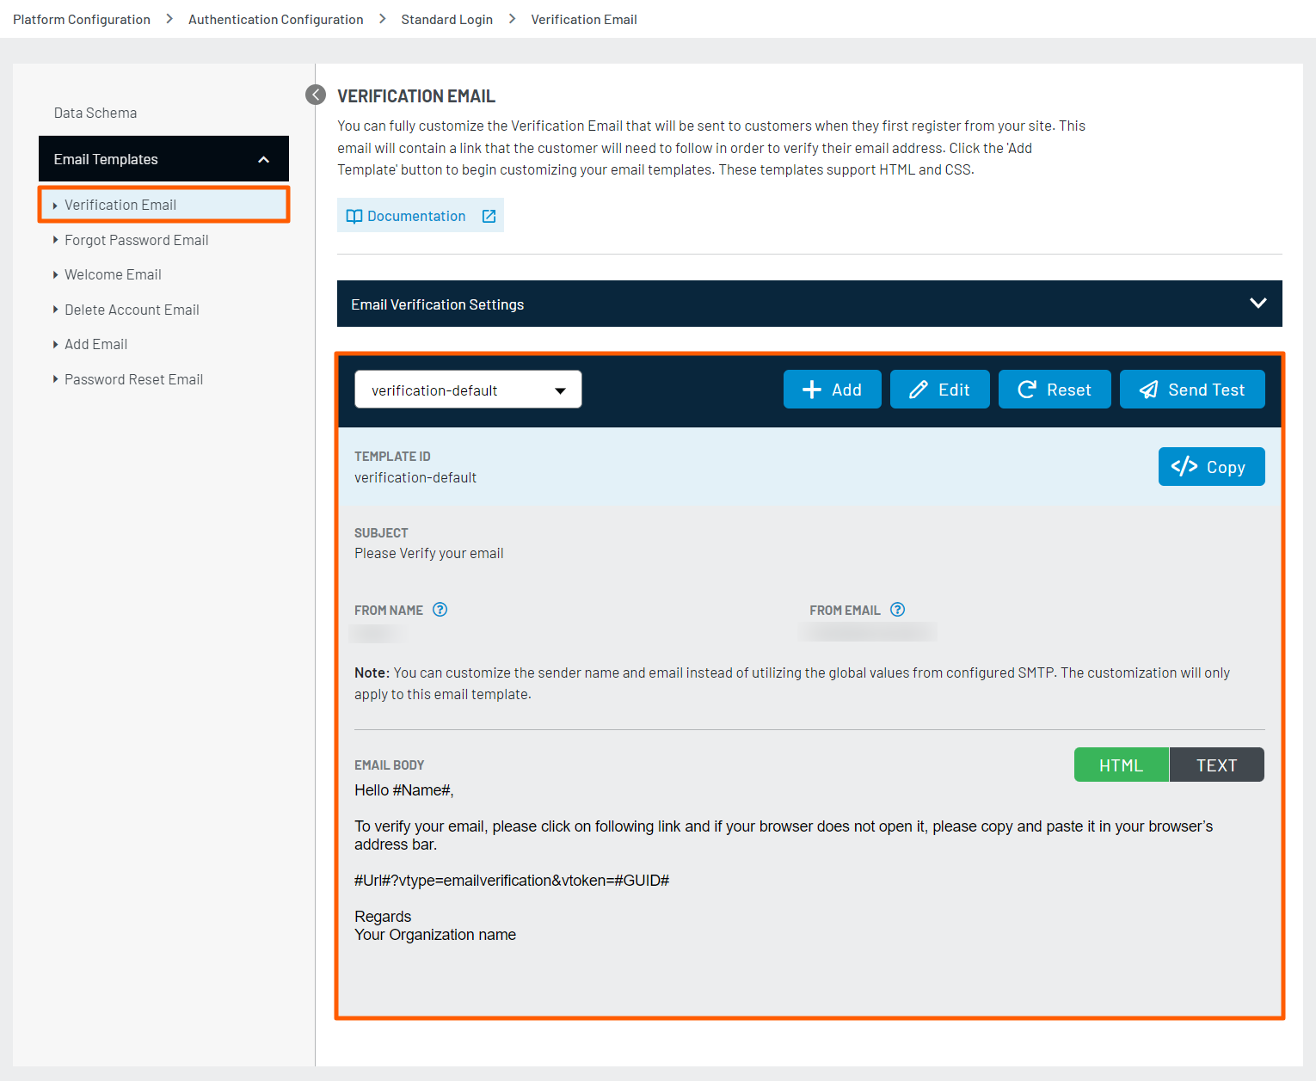Click the back arrow near Verification Email heading
The image size is (1316, 1081).
tap(315, 95)
